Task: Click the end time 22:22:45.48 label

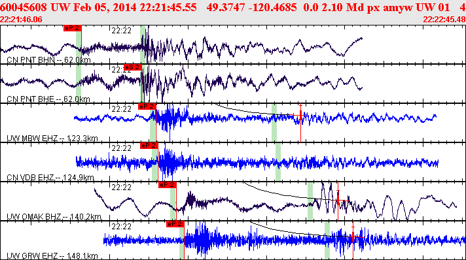Action: (x=444, y=20)
